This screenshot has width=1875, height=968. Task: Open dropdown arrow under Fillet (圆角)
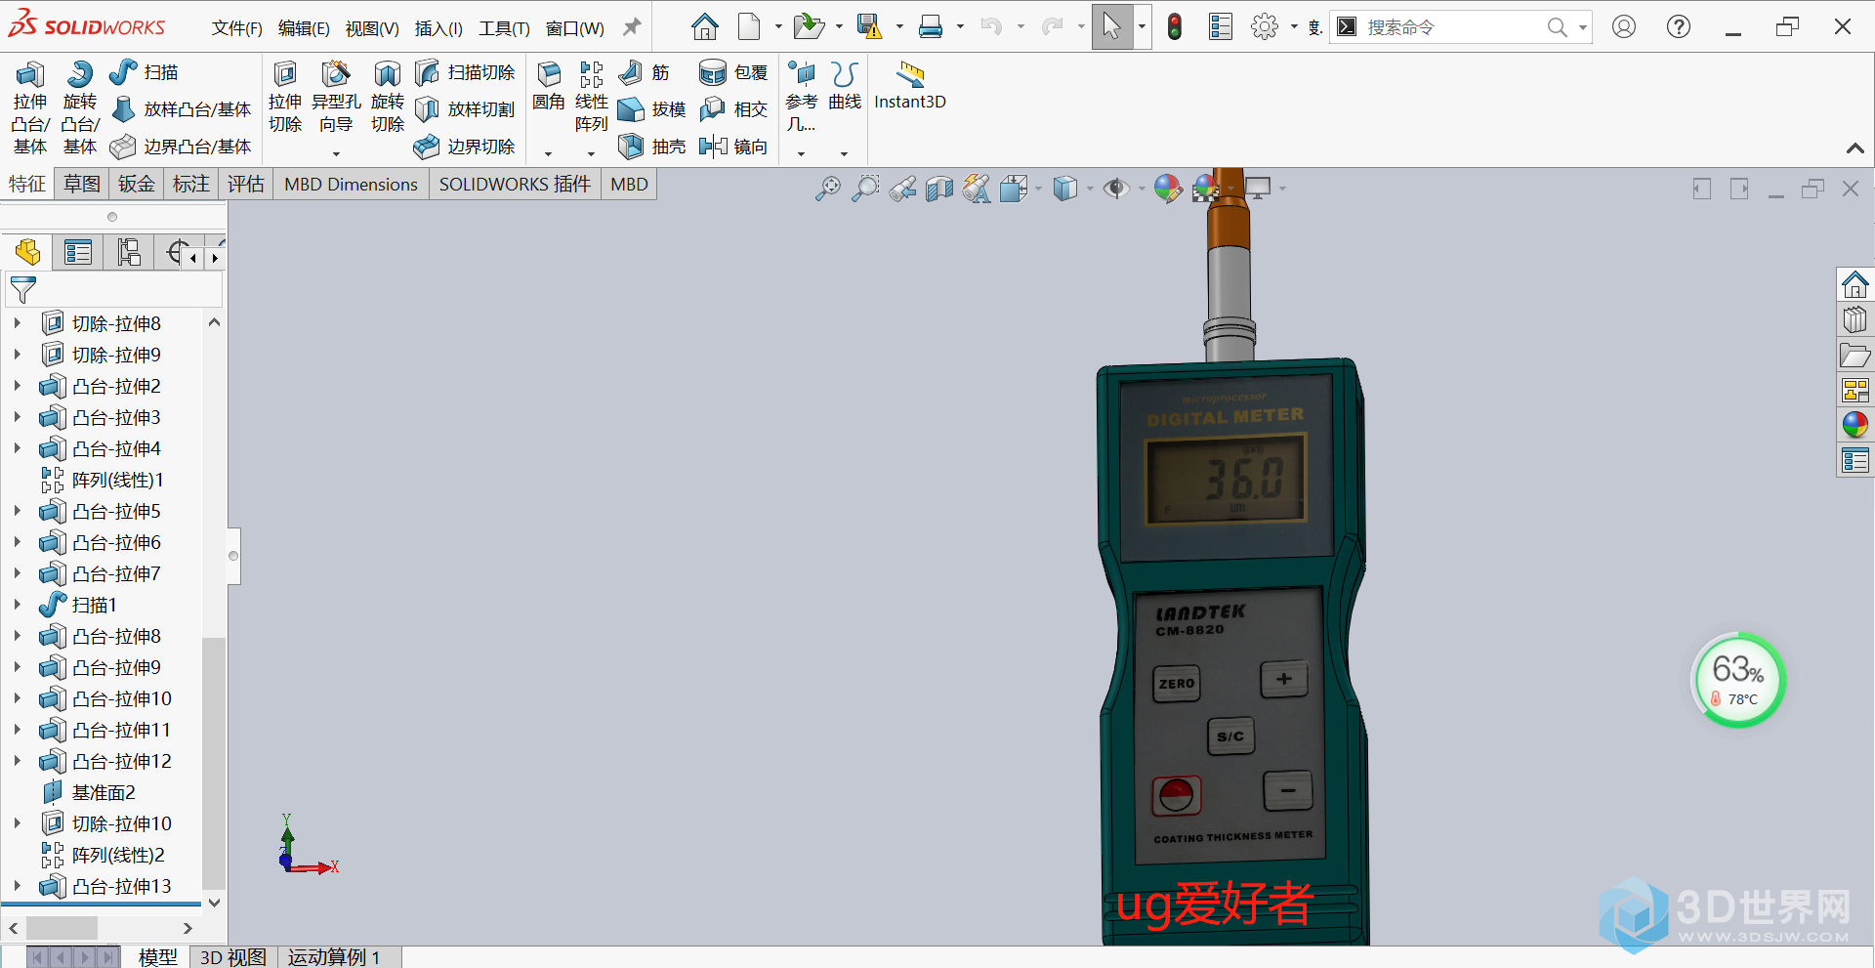(x=548, y=153)
